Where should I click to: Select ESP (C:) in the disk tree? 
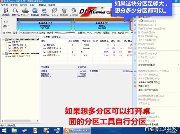[16, 42]
